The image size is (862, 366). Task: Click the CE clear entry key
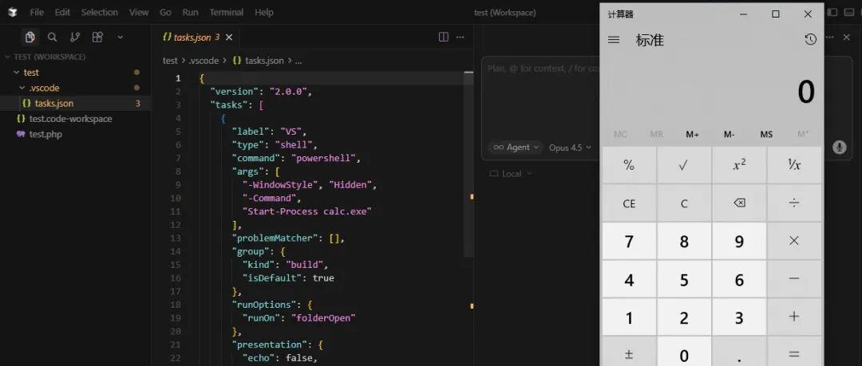point(629,203)
